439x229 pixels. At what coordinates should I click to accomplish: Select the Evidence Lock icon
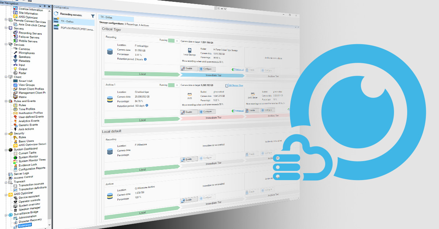pyautogui.click(x=15, y=165)
